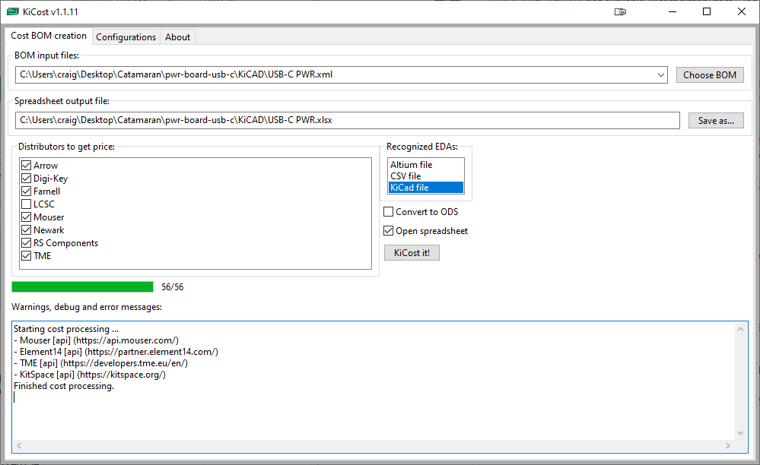This screenshot has width=760, height=465.
Task: Uncheck the TME distributor checkbox
Action: tap(26, 256)
